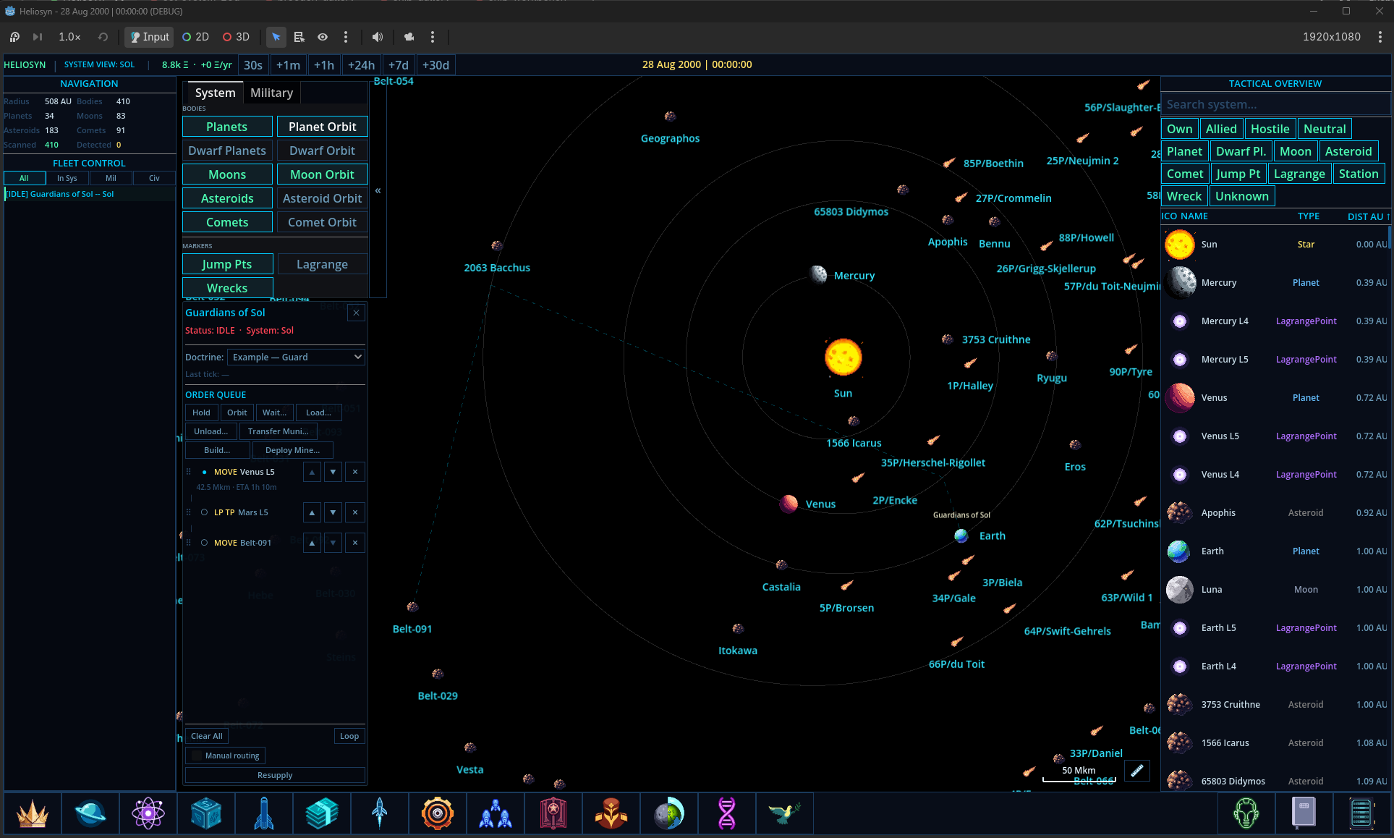This screenshot has width=1394, height=838.
Task: Open the small rocket ship icon
Action: [x=380, y=813]
